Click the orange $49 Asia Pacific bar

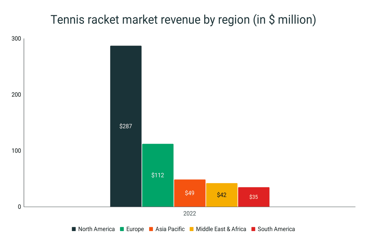coord(189,192)
